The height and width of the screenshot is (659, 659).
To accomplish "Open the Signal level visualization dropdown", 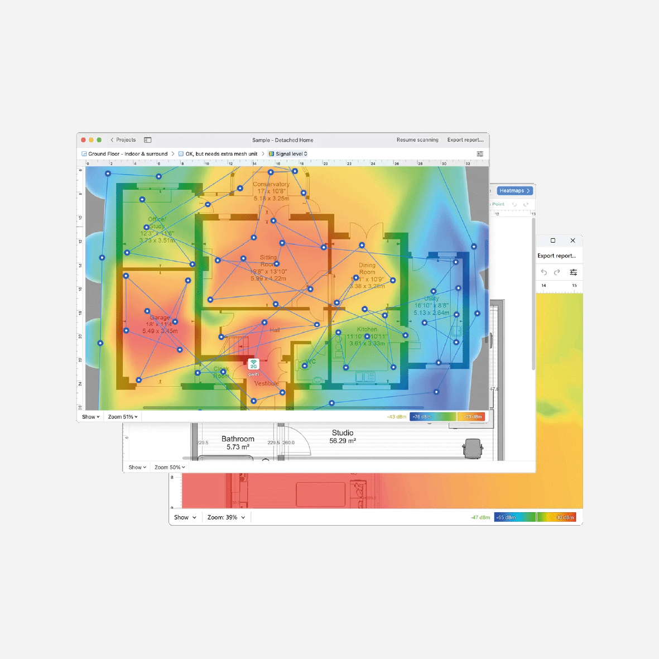I will [288, 154].
